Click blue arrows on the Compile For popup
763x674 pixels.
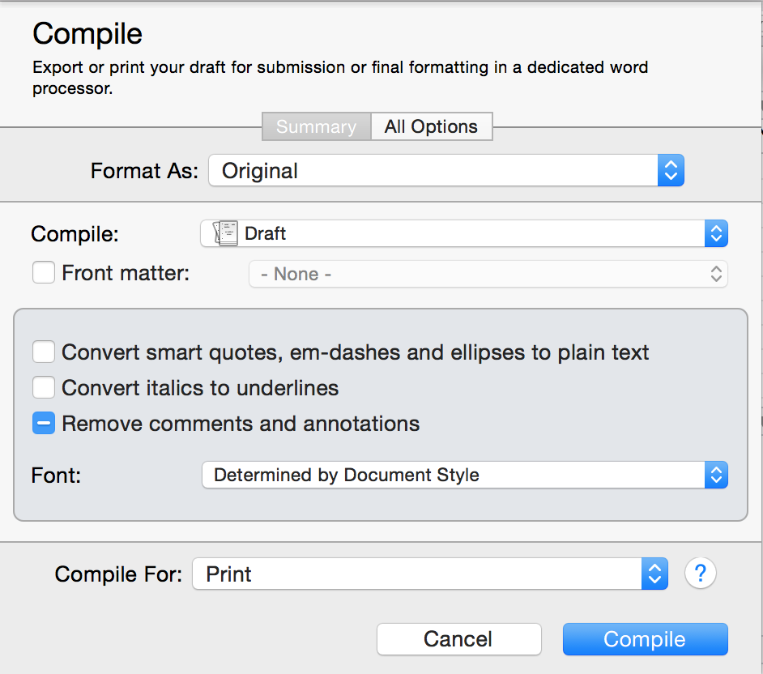[x=654, y=574]
